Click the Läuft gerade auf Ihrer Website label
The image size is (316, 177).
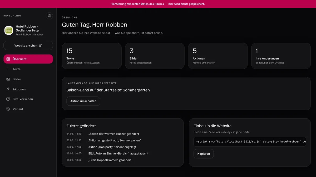(91, 83)
